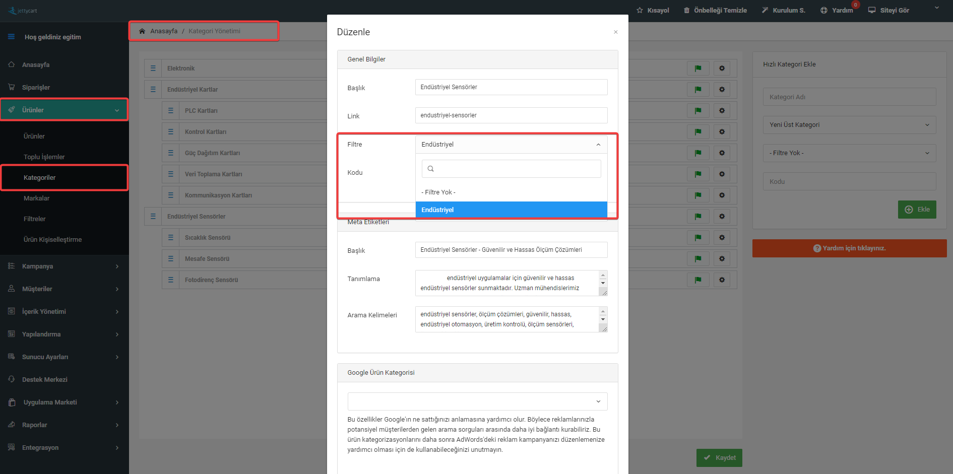This screenshot has height=474, width=953.
Task: Click the Kategori Adı input field
Action: point(849,97)
